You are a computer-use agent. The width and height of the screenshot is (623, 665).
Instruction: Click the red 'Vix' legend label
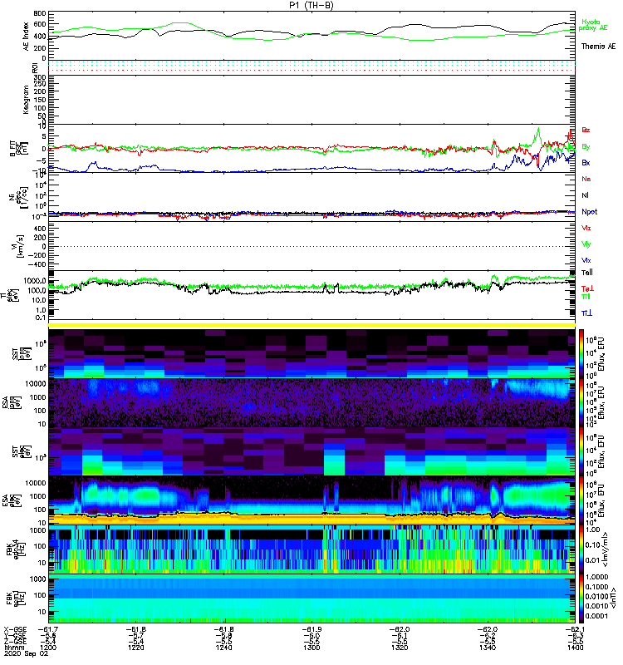pos(586,228)
